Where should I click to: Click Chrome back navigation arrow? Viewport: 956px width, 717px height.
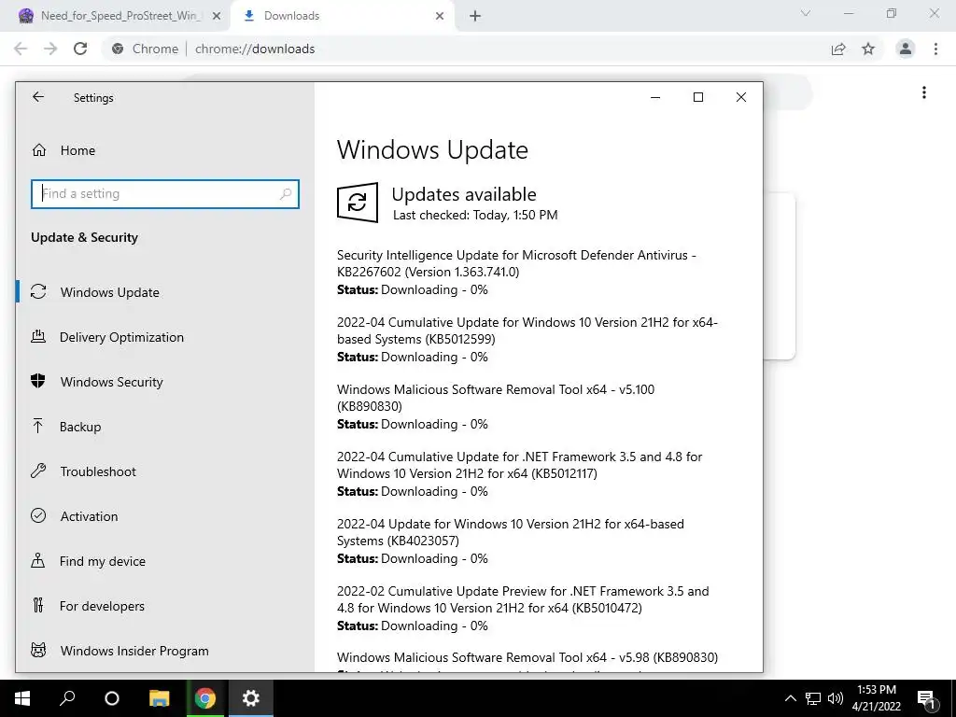pyautogui.click(x=21, y=49)
